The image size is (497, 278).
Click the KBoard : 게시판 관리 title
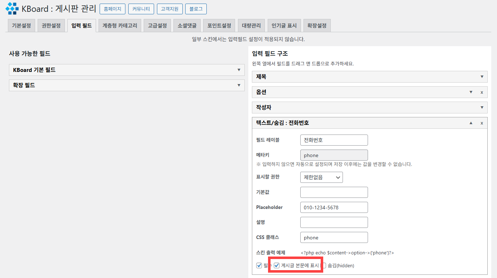click(59, 9)
